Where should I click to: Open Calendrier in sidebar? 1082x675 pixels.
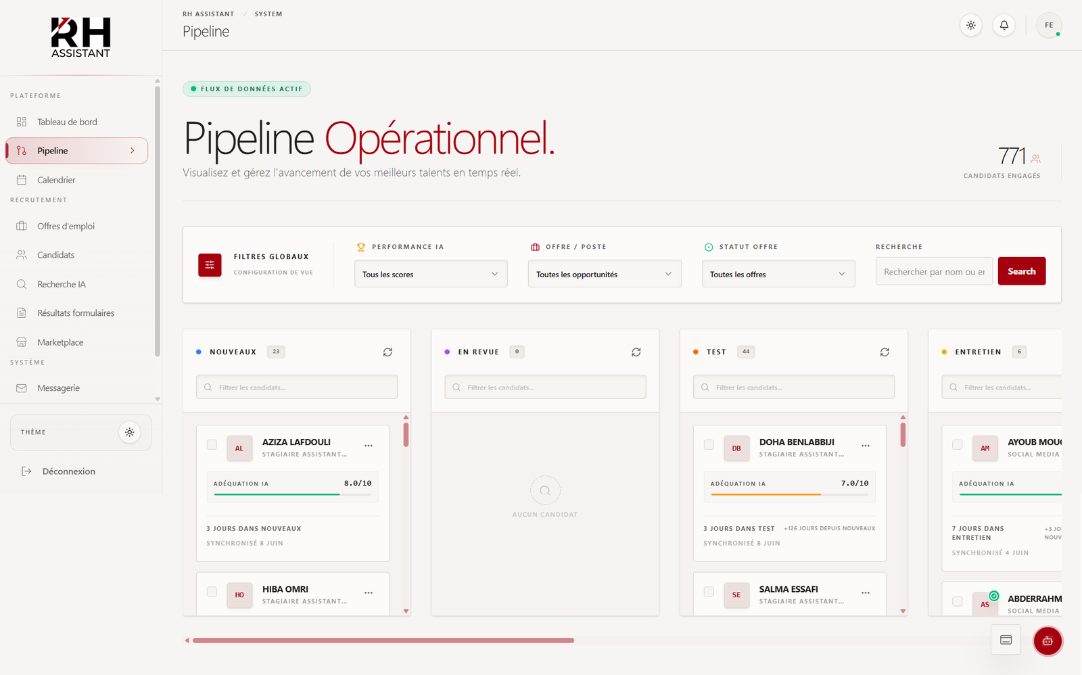pyautogui.click(x=76, y=180)
